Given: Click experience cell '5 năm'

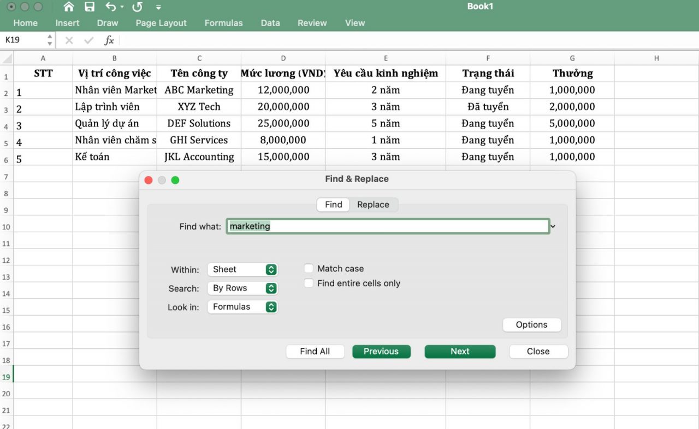Looking at the screenshot, I should tap(386, 123).
